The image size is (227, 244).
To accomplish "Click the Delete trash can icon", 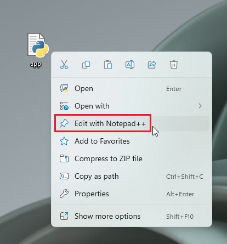I will pyautogui.click(x=174, y=65).
